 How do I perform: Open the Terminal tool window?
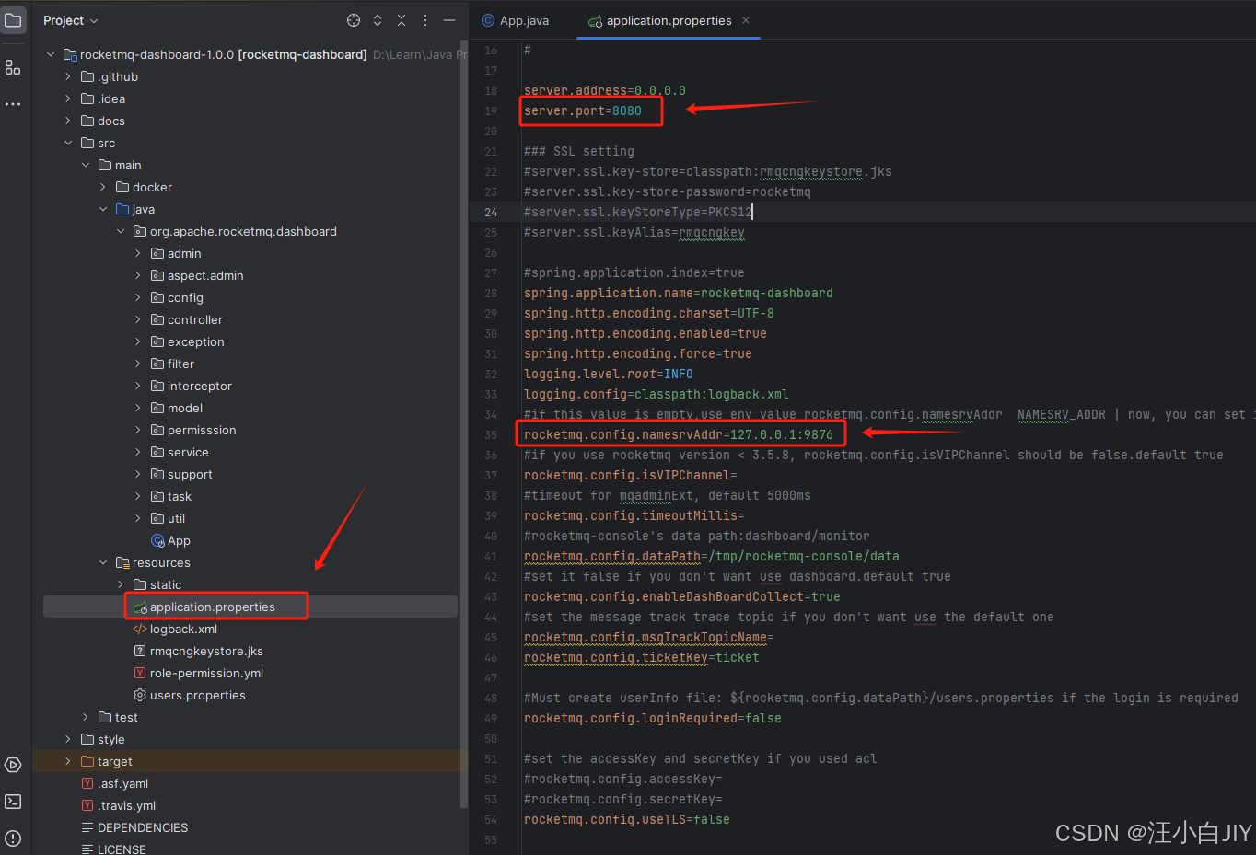pos(12,801)
